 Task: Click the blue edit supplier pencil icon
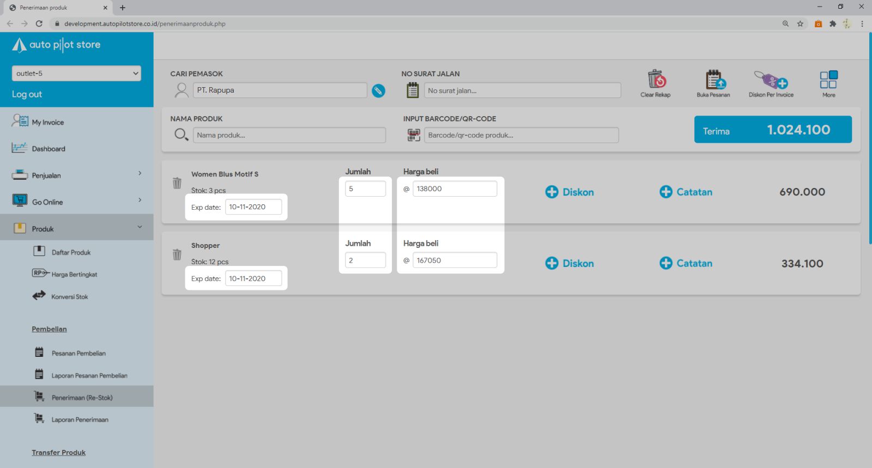click(x=378, y=91)
